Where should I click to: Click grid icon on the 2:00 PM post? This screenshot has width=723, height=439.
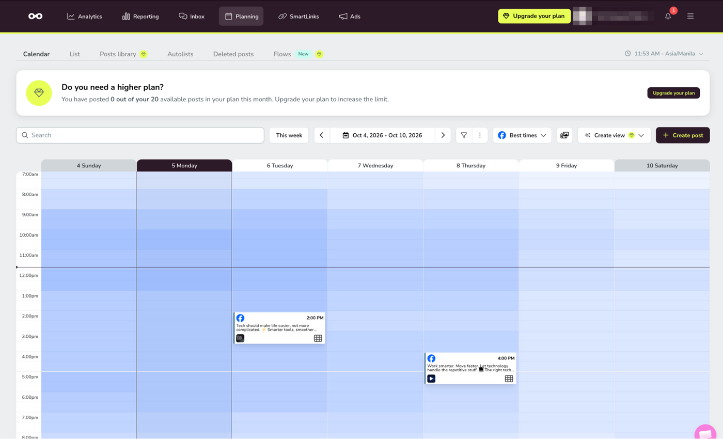(318, 338)
